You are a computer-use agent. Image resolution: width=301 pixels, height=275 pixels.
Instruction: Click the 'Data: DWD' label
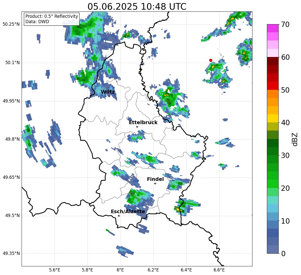tap(37, 22)
